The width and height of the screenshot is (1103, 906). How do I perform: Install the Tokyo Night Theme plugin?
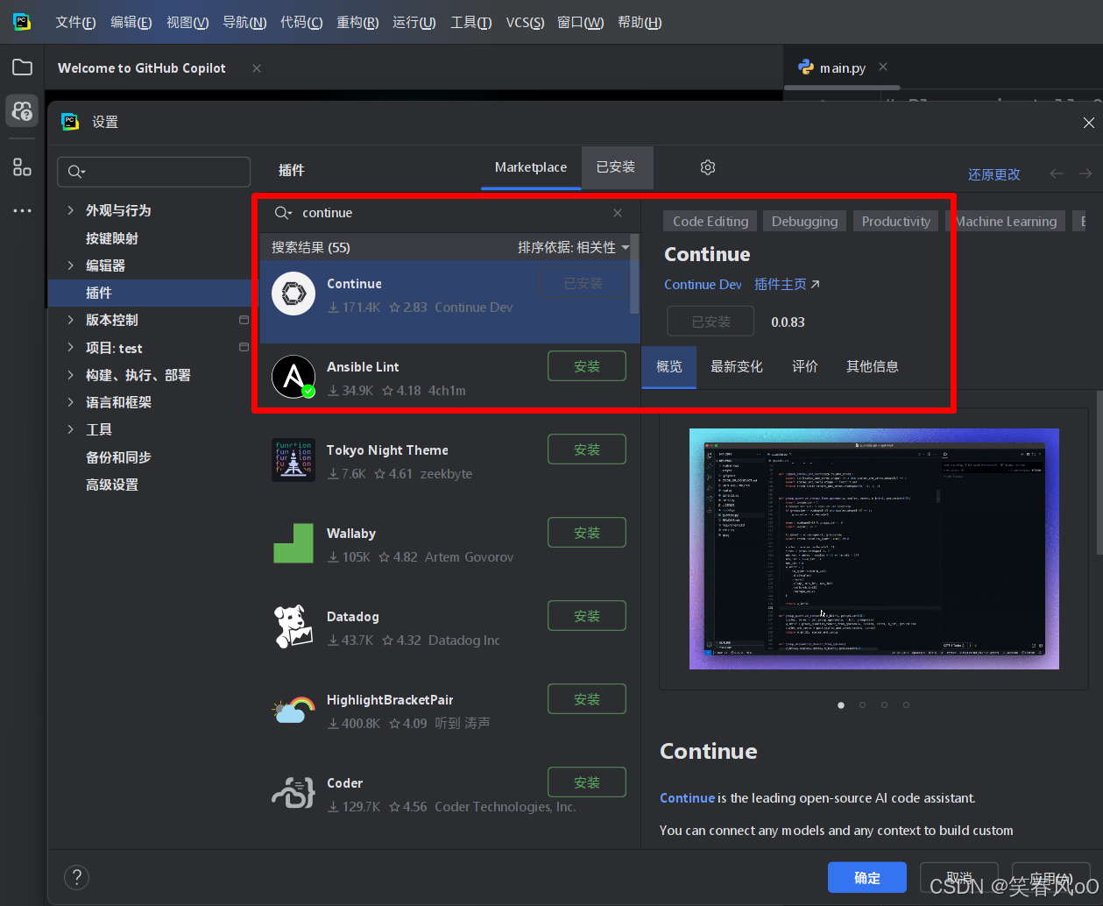[x=587, y=449]
